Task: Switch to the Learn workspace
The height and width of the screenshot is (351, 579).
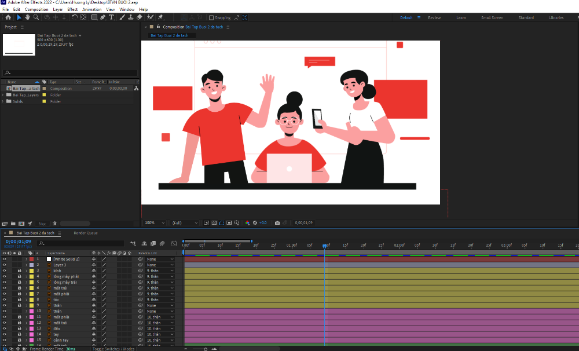Action: point(461,18)
